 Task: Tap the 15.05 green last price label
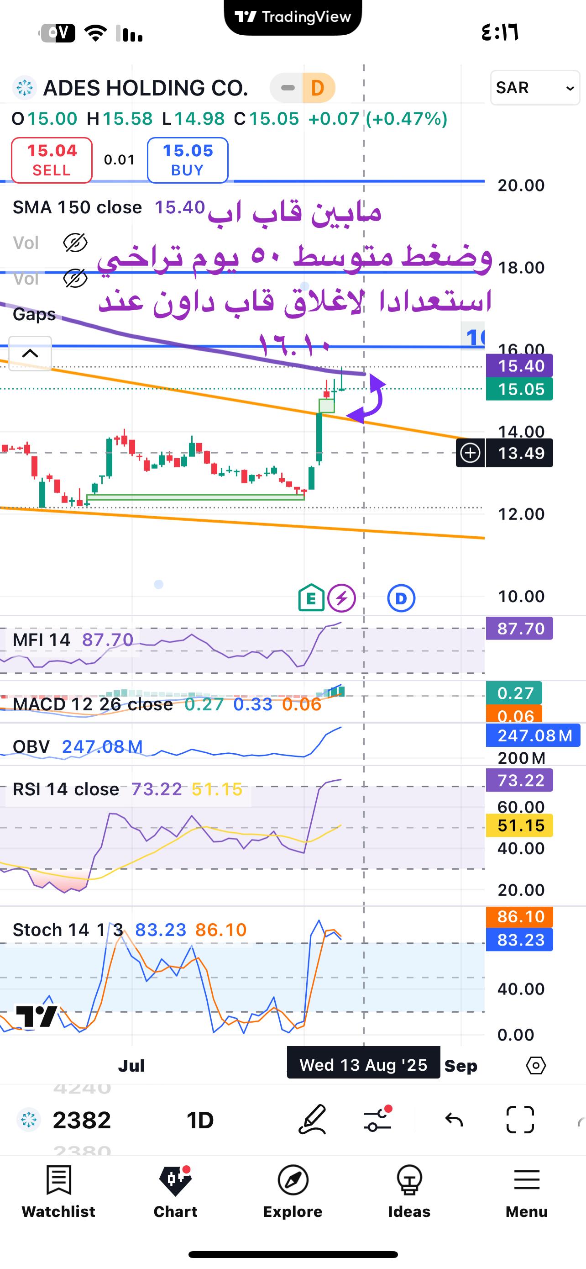pyautogui.click(x=519, y=389)
